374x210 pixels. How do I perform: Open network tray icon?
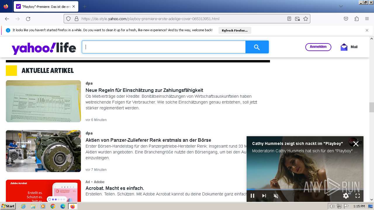pos(339,206)
